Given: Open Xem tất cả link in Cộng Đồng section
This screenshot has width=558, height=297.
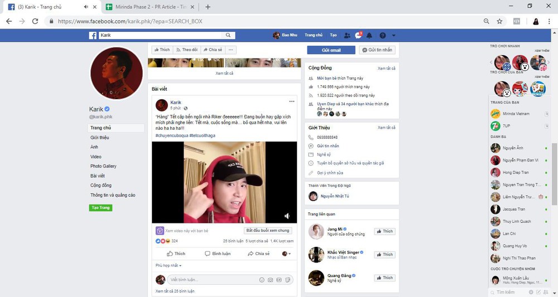Looking at the screenshot, I should point(387,68).
